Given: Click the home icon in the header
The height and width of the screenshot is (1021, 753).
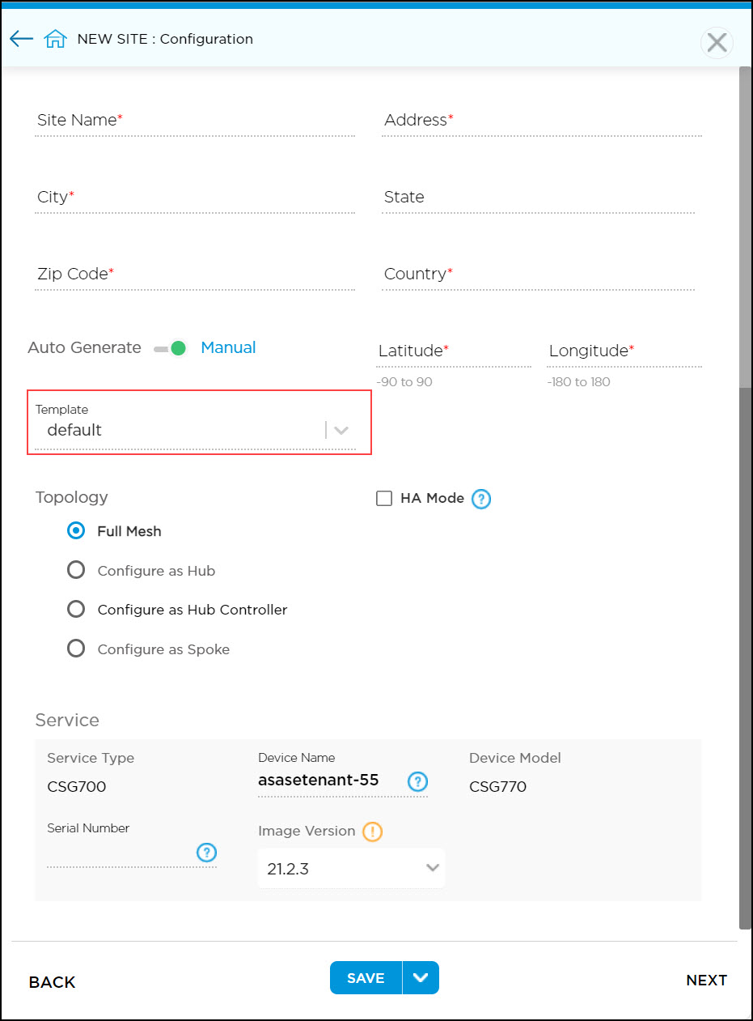Looking at the screenshot, I should click(54, 38).
